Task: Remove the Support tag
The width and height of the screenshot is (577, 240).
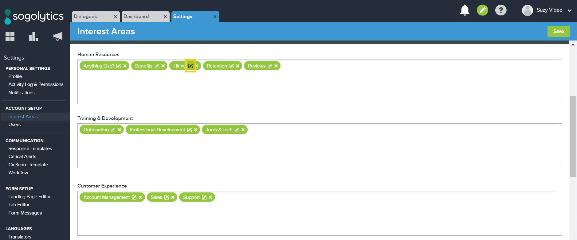Action: 210,197
